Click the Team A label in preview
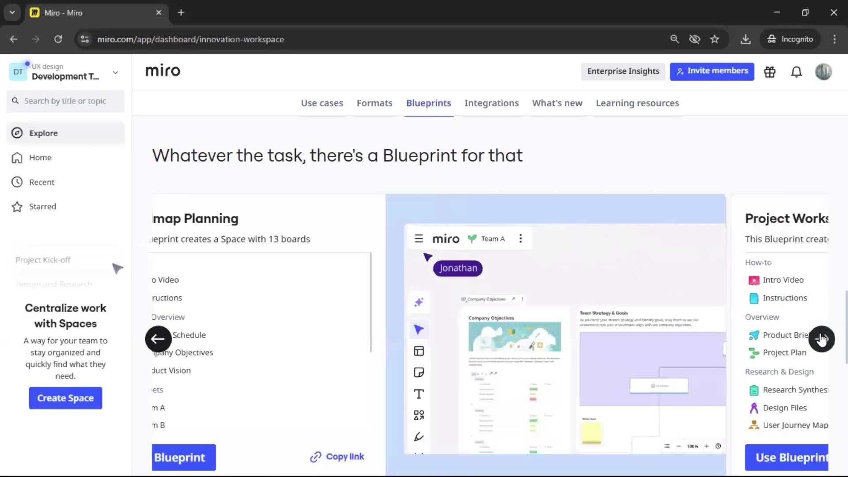The image size is (848, 477). [492, 238]
